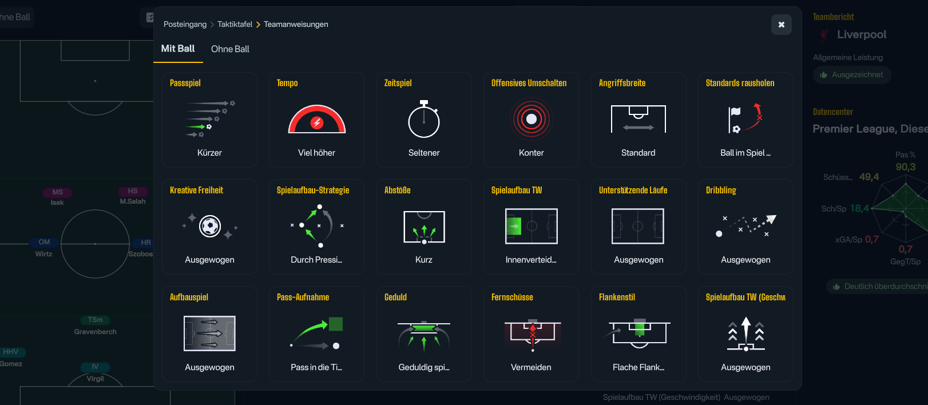The width and height of the screenshot is (928, 405).
Task: Toggle the checkbox beside Ohne Ball button
Action: [x=149, y=17]
